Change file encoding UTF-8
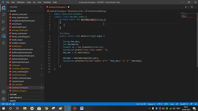Image resolution: width=198 pixels, height=111 pixels. [x=160, y=104]
